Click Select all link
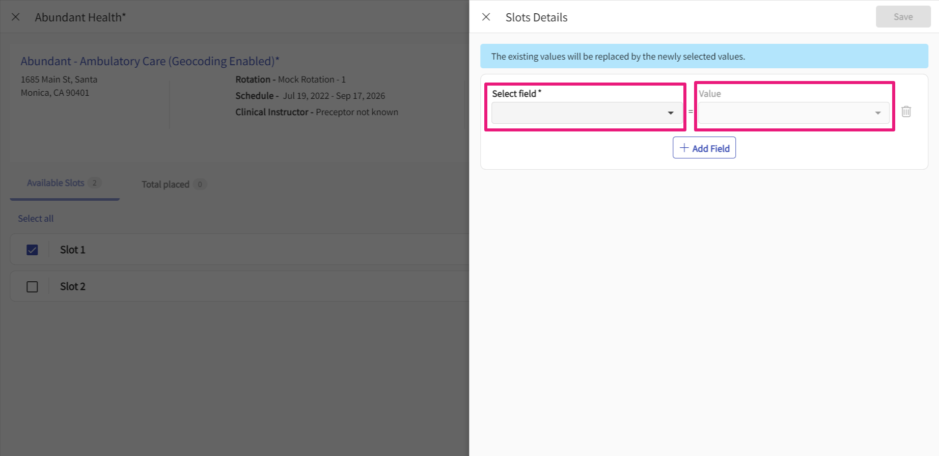Image resolution: width=939 pixels, height=456 pixels. pyautogui.click(x=36, y=219)
